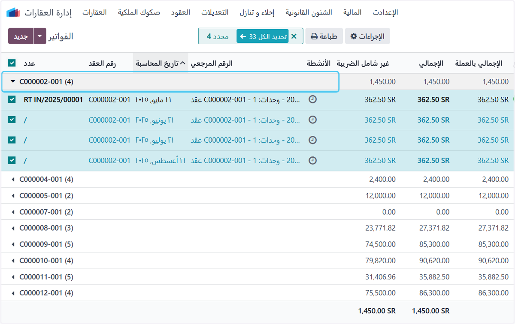The width and height of the screenshot is (515, 324).
Task: Open the الإجراءات actions button
Action: coord(367,36)
